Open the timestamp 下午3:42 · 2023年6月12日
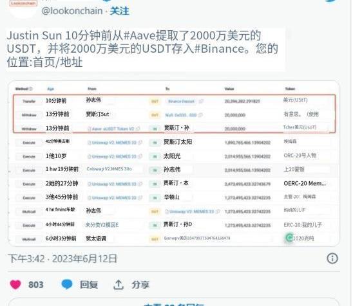This screenshot has height=306, width=353. point(62,258)
